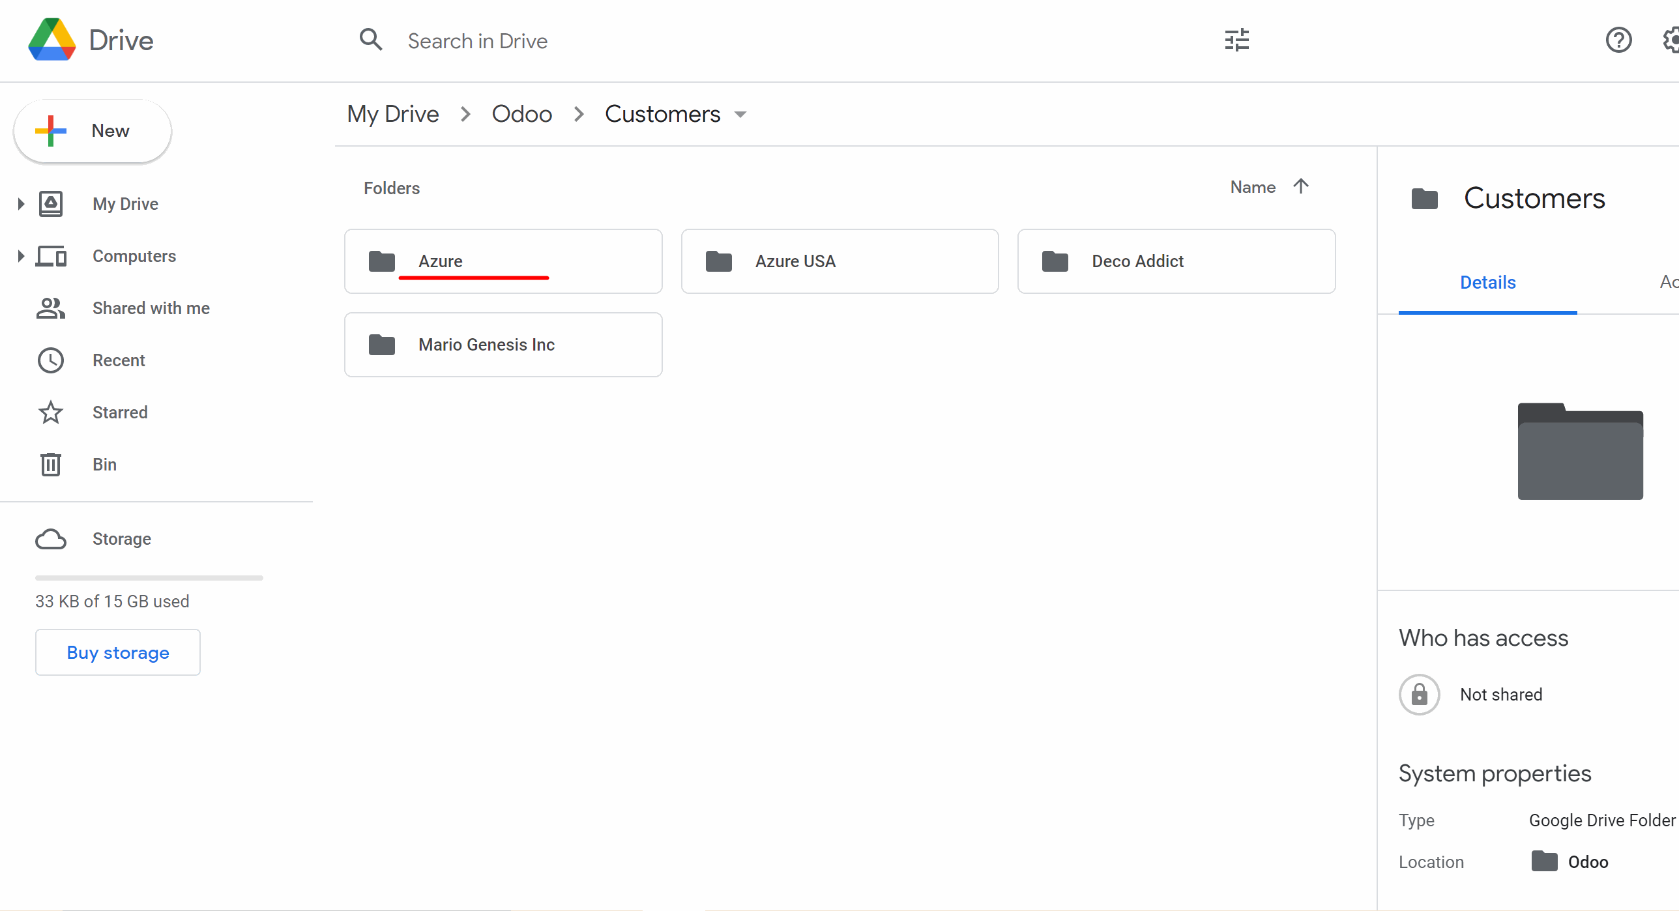Image resolution: width=1679 pixels, height=911 pixels.
Task: Click the Starred star icon
Action: [51, 412]
